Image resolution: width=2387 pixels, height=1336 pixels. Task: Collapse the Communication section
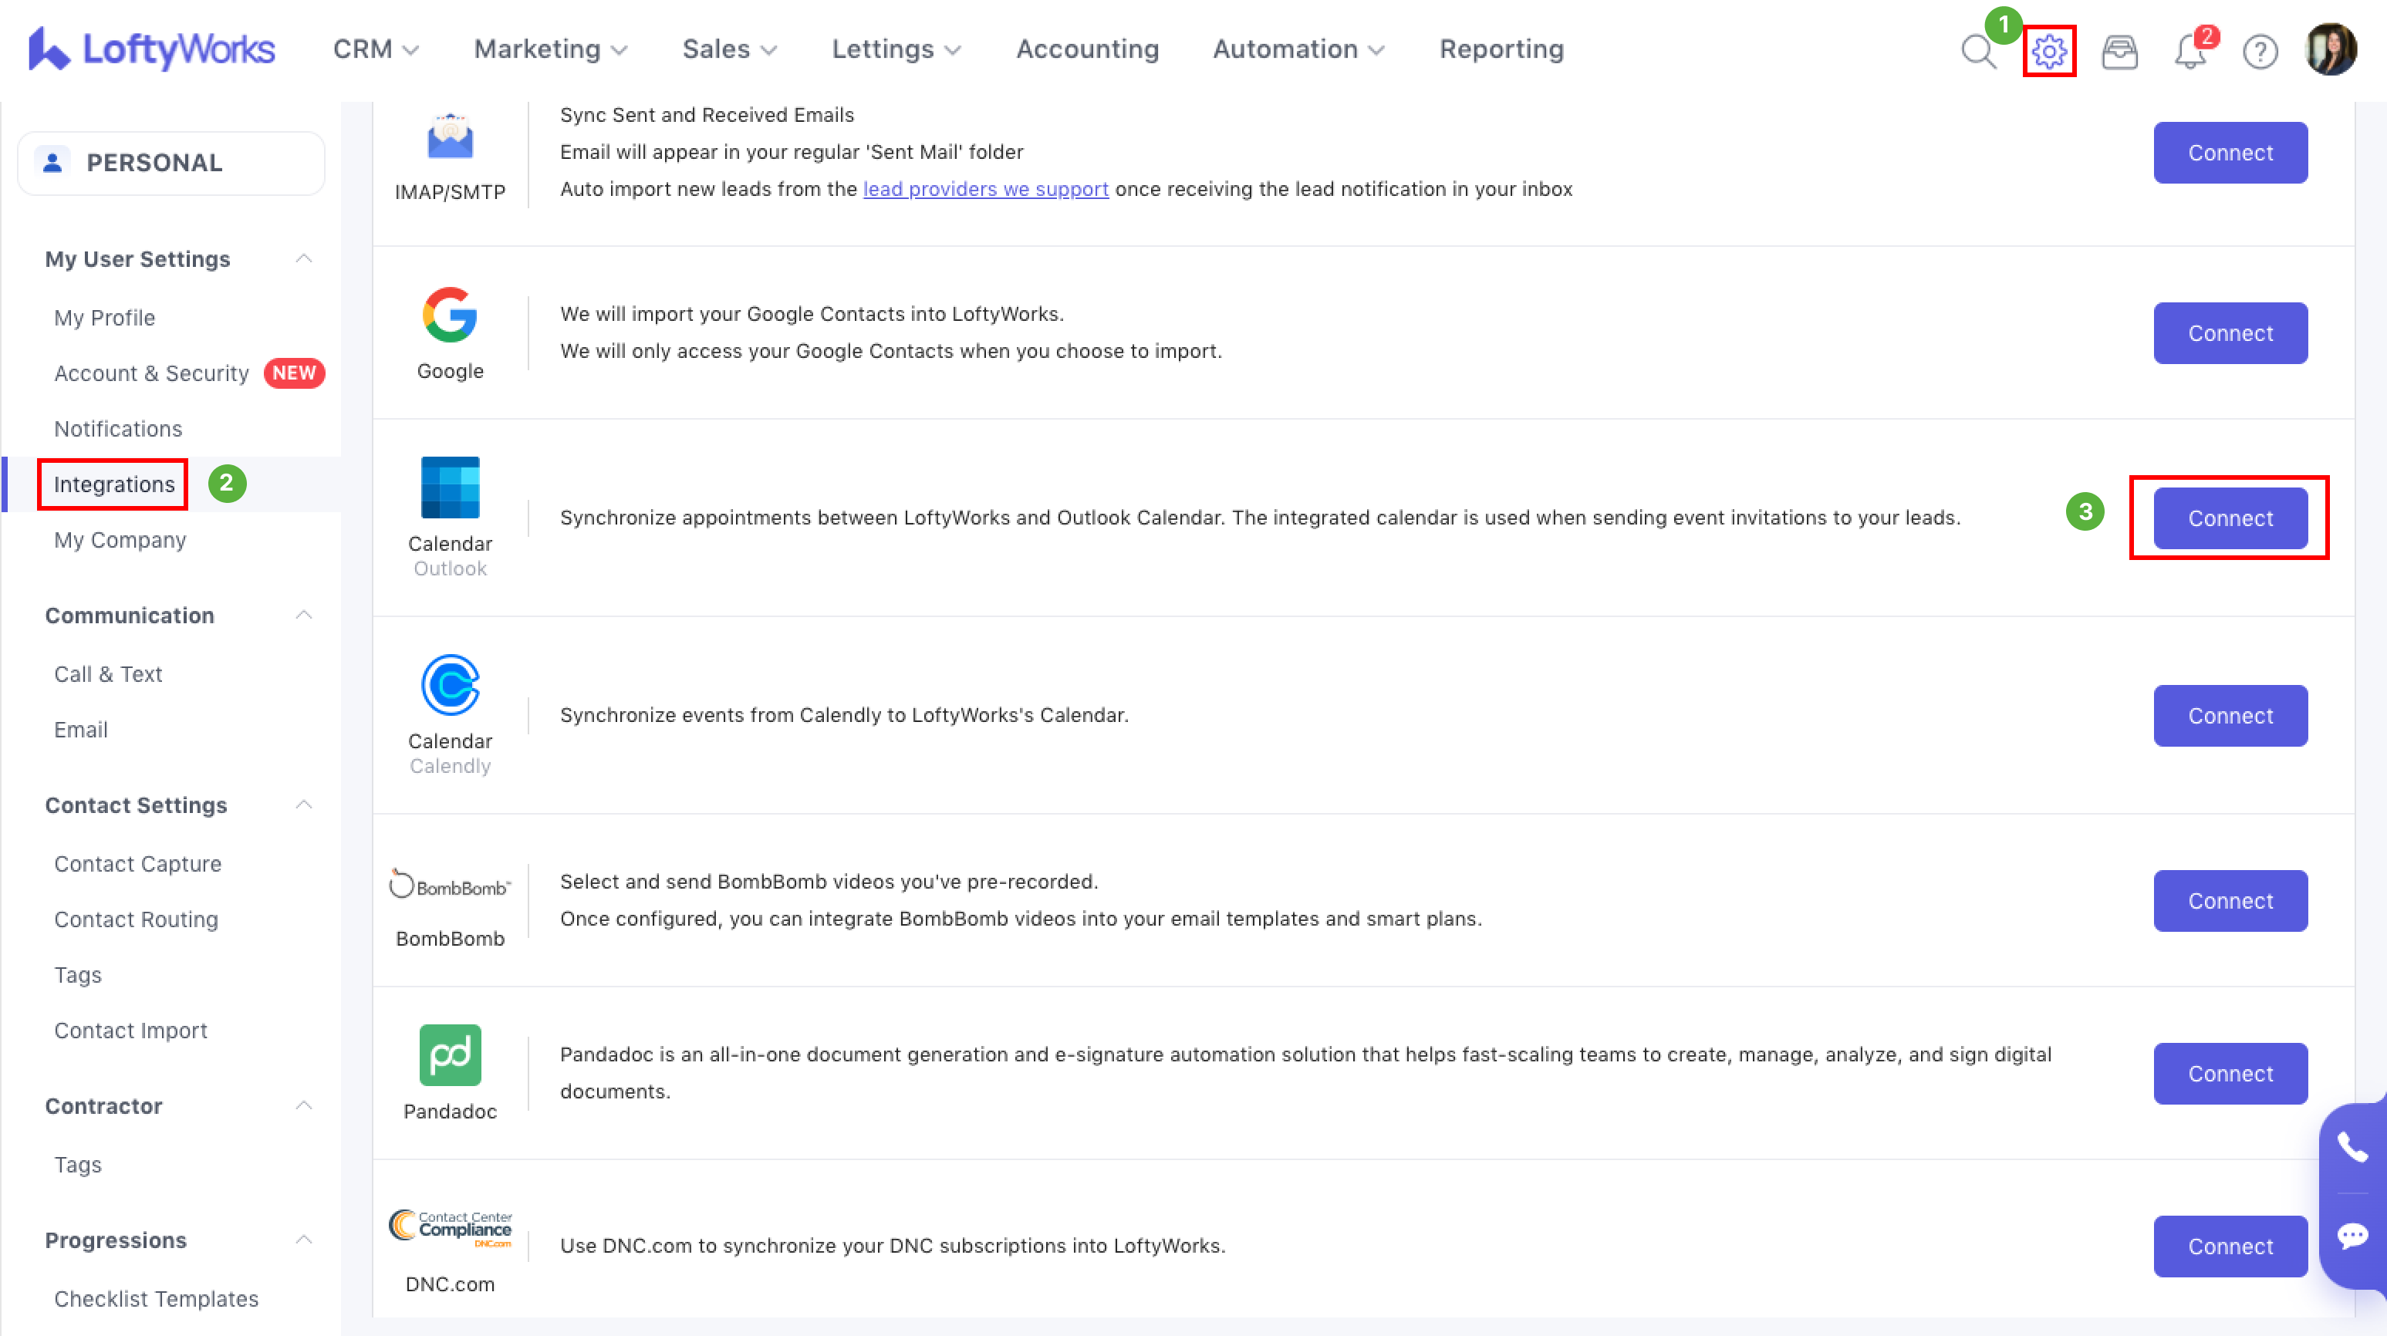[x=304, y=616]
